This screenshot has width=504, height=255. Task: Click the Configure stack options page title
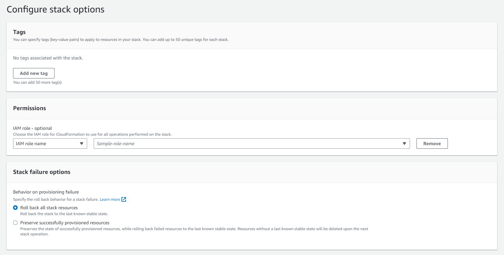coord(55,9)
